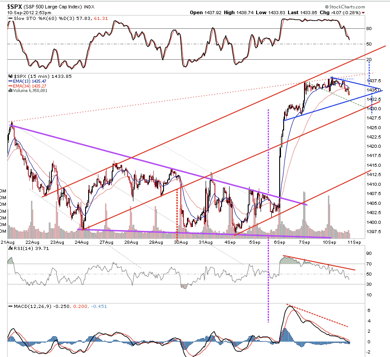Click the red down-arrow beside Chg value
Viewport: 390px width, 357px height.
point(363,13)
